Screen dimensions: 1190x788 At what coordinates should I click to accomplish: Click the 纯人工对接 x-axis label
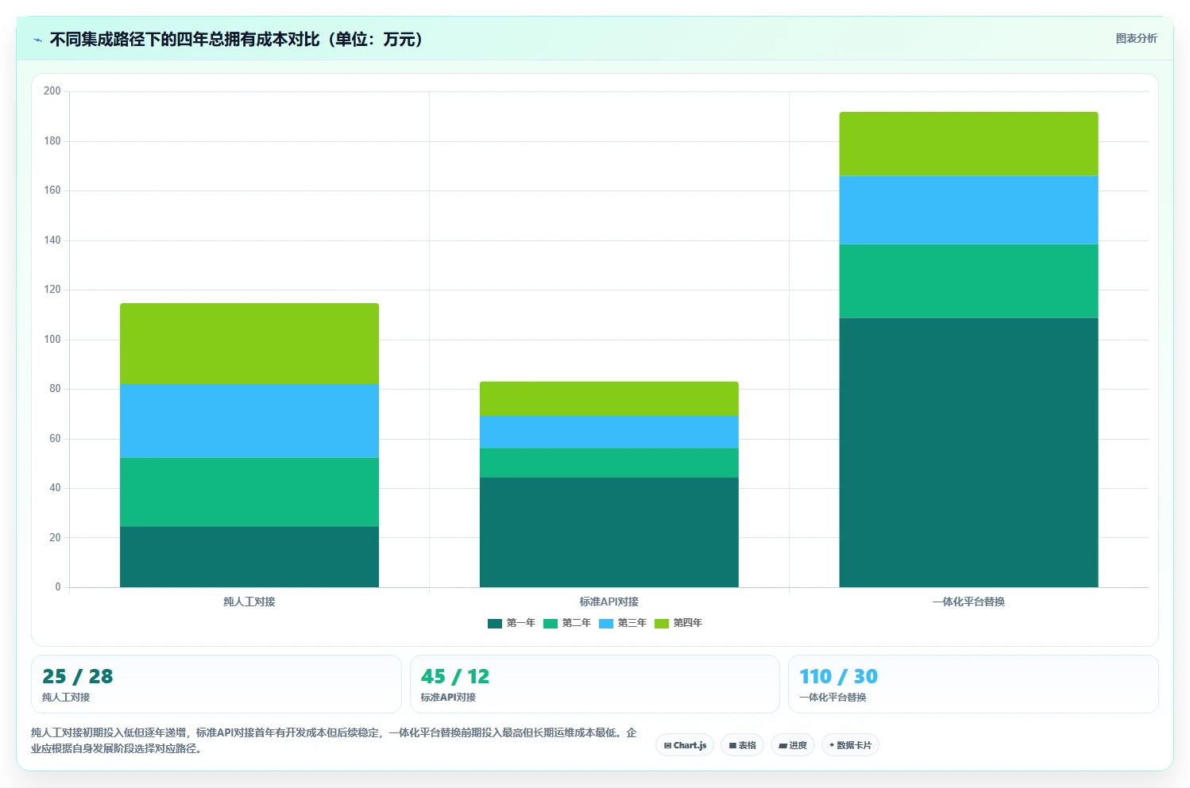(249, 602)
